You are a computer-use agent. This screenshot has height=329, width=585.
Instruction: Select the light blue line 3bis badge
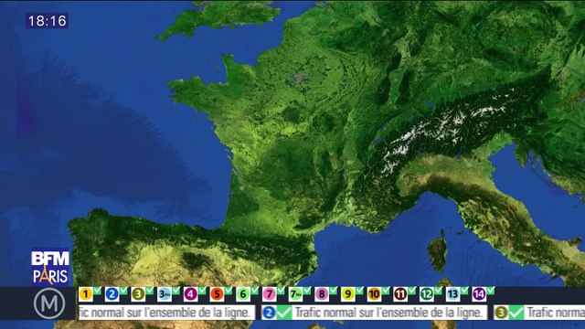click(165, 294)
